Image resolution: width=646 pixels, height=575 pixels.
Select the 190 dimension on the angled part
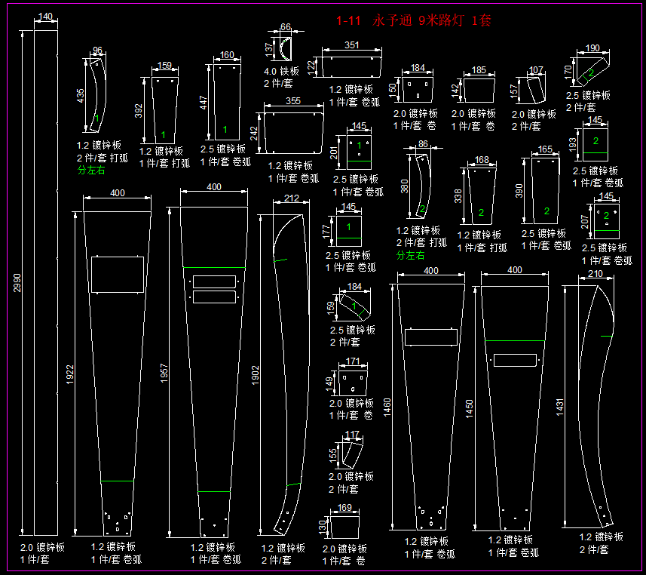[593, 49]
